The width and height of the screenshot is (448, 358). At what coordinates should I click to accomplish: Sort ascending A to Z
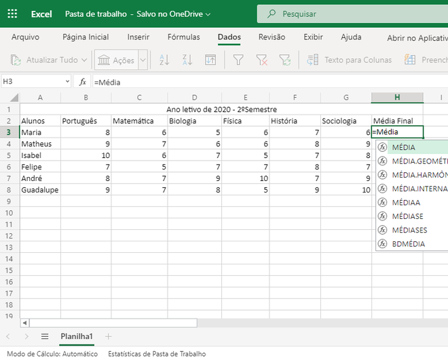(x=164, y=60)
